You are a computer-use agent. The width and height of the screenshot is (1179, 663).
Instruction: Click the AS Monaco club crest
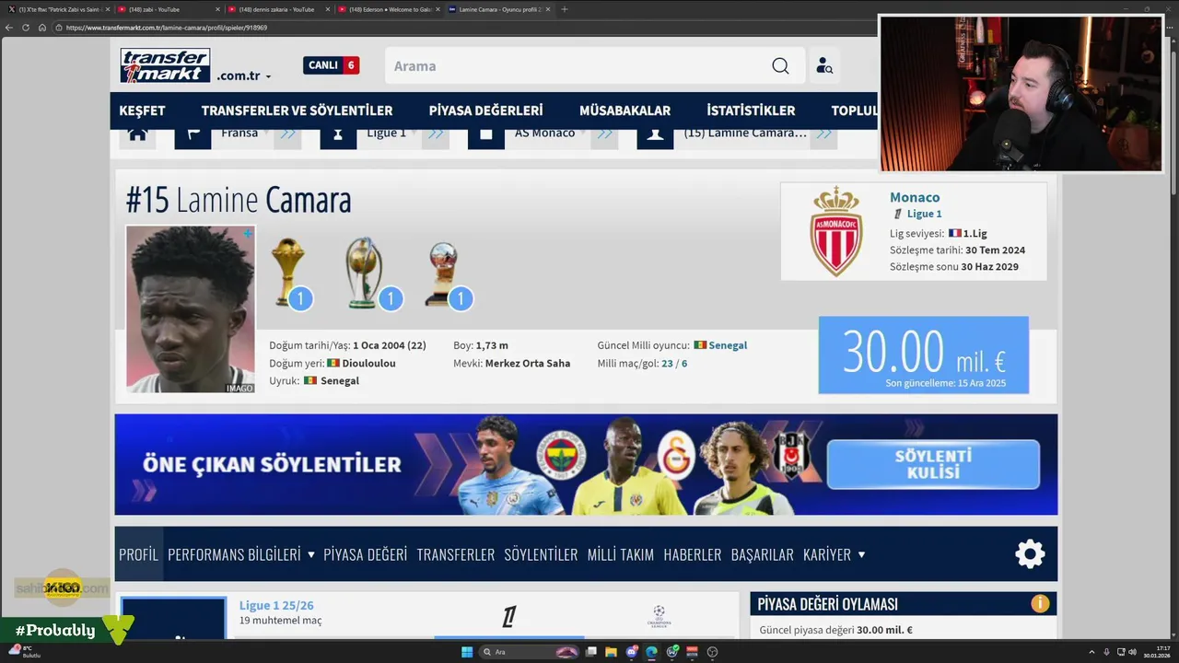click(x=835, y=230)
